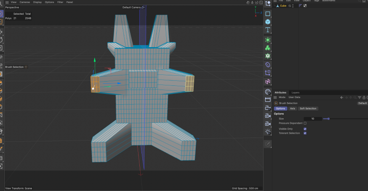Disable Tolerant Selection checkbox
Viewport: 368px width, 191px height.
click(305, 133)
